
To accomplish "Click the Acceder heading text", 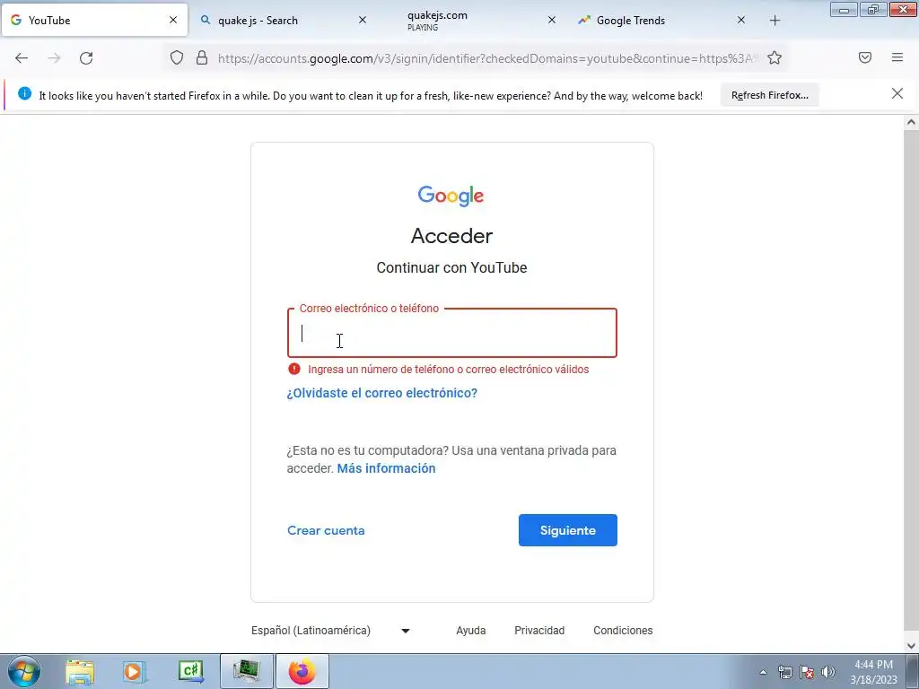I will (452, 236).
